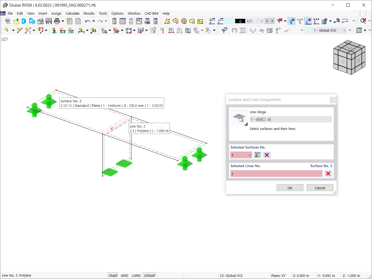The height and width of the screenshot is (279, 372).
Task: Open the tables icon in toolbar
Action: click(123, 21)
